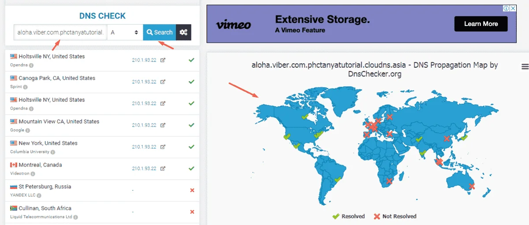Open external link icon for Canoga Park Sprint row
This screenshot has width=529, height=225.
point(163,82)
